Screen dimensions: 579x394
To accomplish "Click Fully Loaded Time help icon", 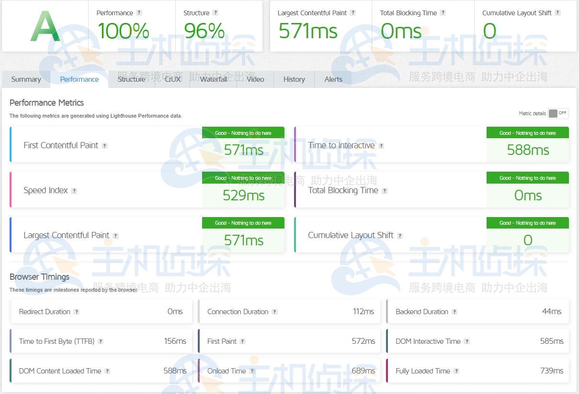I will pos(456,371).
